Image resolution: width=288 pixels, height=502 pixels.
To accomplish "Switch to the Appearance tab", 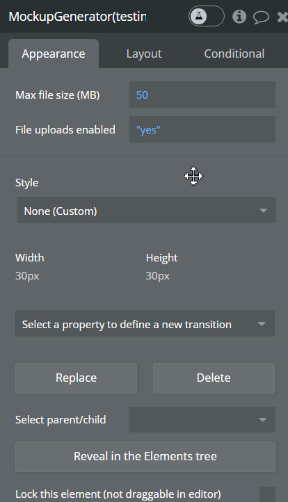I will click(x=54, y=54).
